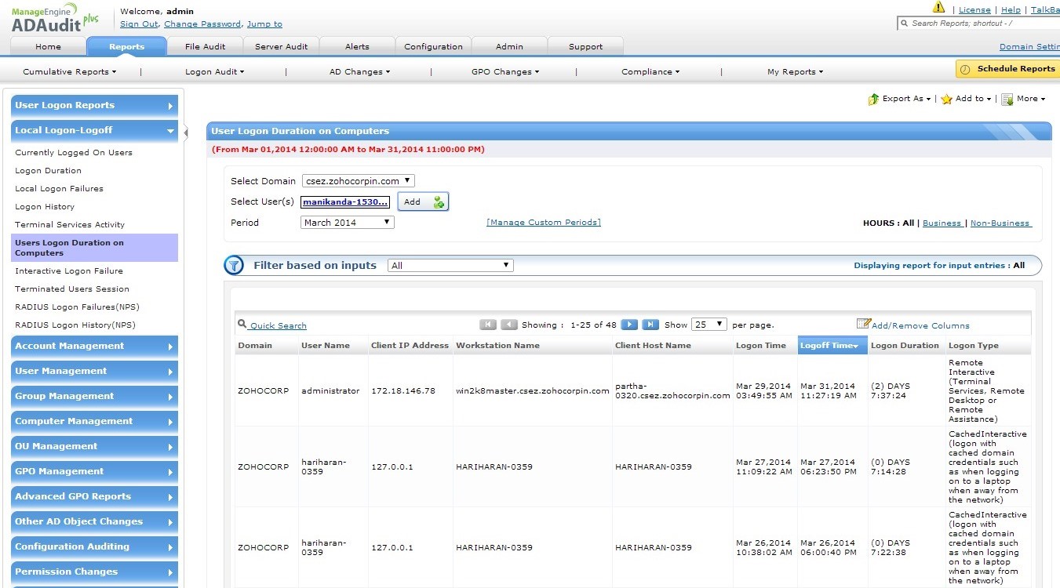The height and width of the screenshot is (588, 1060).
Task: Select Business hours filter link
Action: point(942,223)
